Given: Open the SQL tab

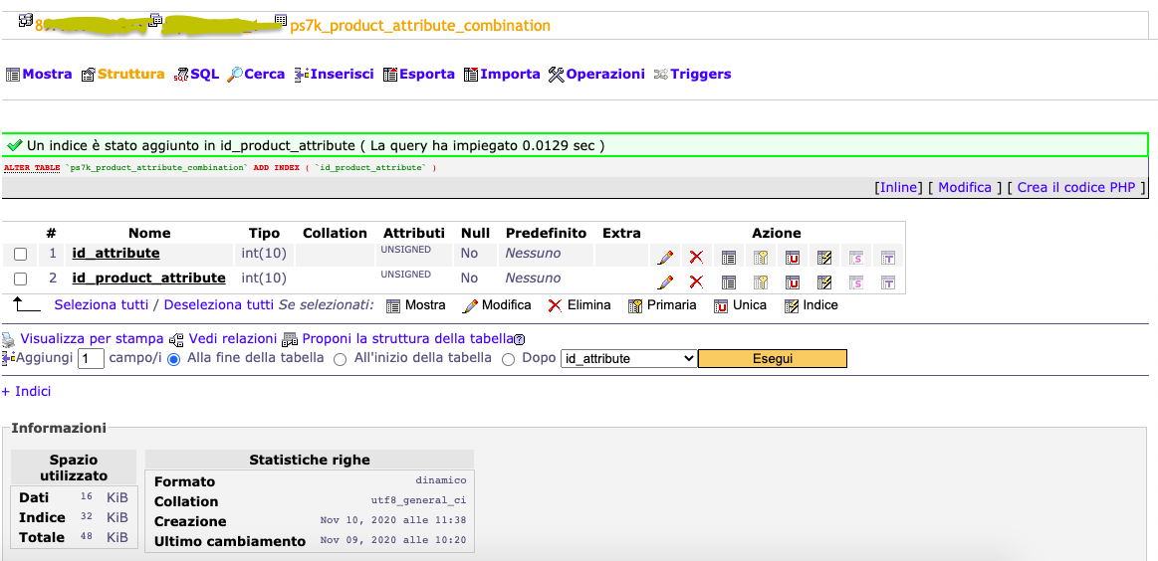Looking at the screenshot, I should coord(196,74).
